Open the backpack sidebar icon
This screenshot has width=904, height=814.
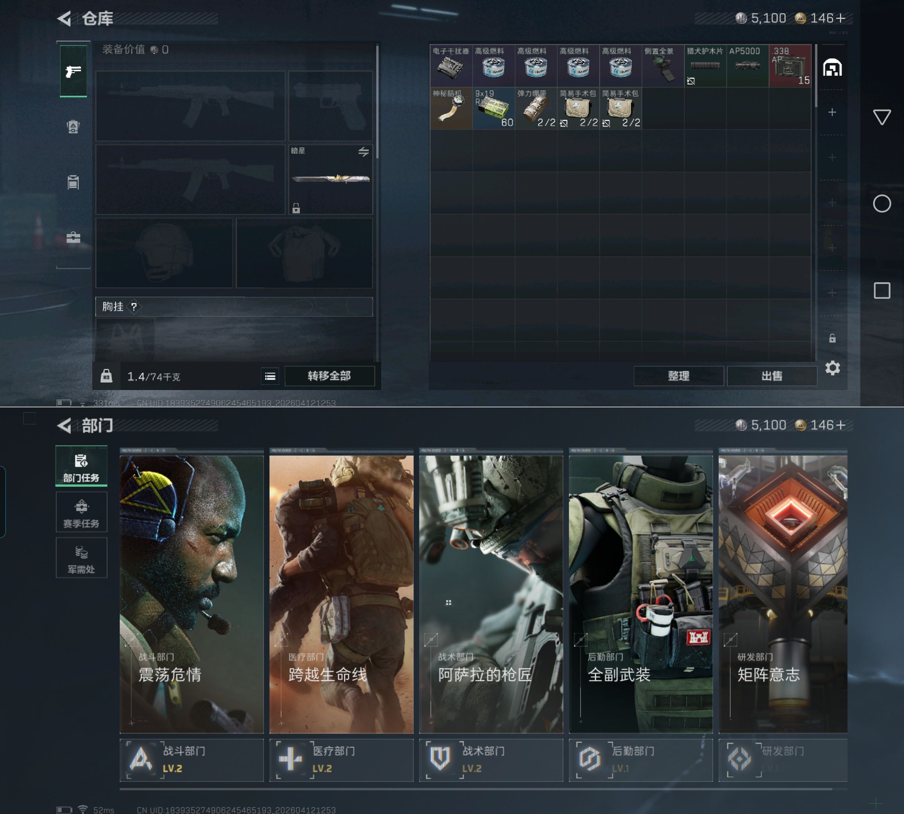(x=73, y=127)
